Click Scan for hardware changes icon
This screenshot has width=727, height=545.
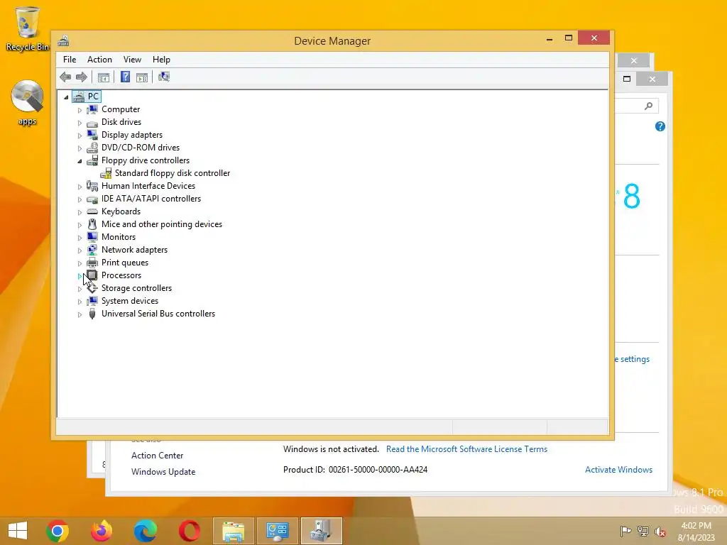pyautogui.click(x=164, y=77)
